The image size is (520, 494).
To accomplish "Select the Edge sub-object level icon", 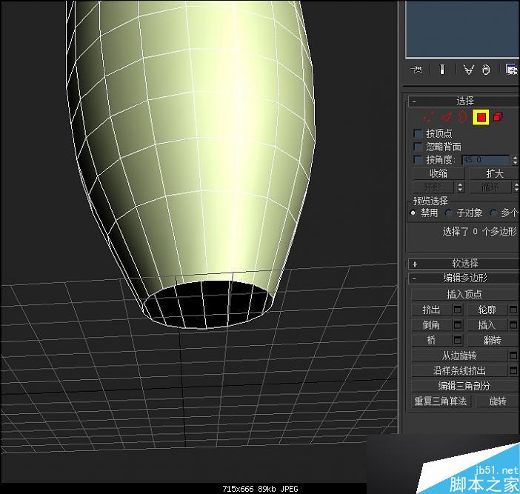I will pos(446,117).
